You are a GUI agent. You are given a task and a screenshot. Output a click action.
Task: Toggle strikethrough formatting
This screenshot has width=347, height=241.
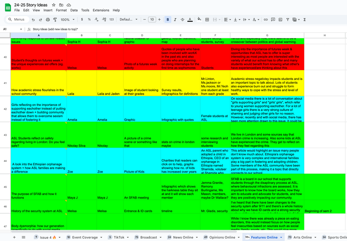click(x=182, y=19)
